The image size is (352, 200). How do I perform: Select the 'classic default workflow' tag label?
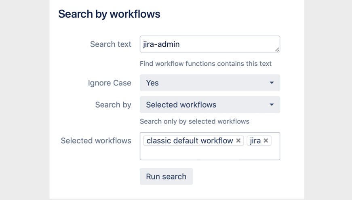[x=190, y=141]
